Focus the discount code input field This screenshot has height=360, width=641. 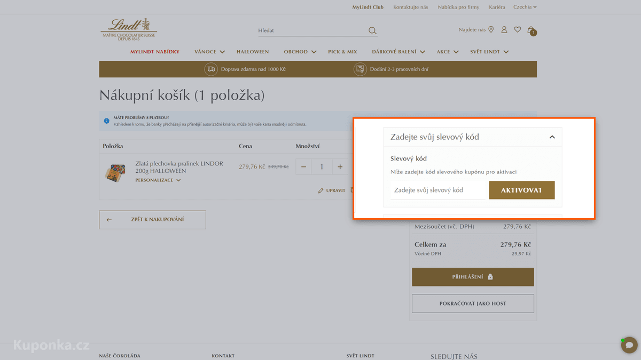click(x=437, y=190)
